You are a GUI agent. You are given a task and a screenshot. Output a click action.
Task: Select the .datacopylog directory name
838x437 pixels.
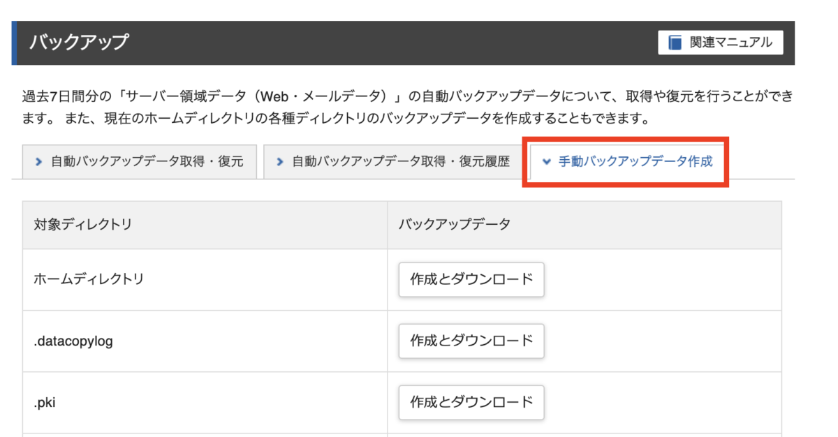tap(73, 341)
